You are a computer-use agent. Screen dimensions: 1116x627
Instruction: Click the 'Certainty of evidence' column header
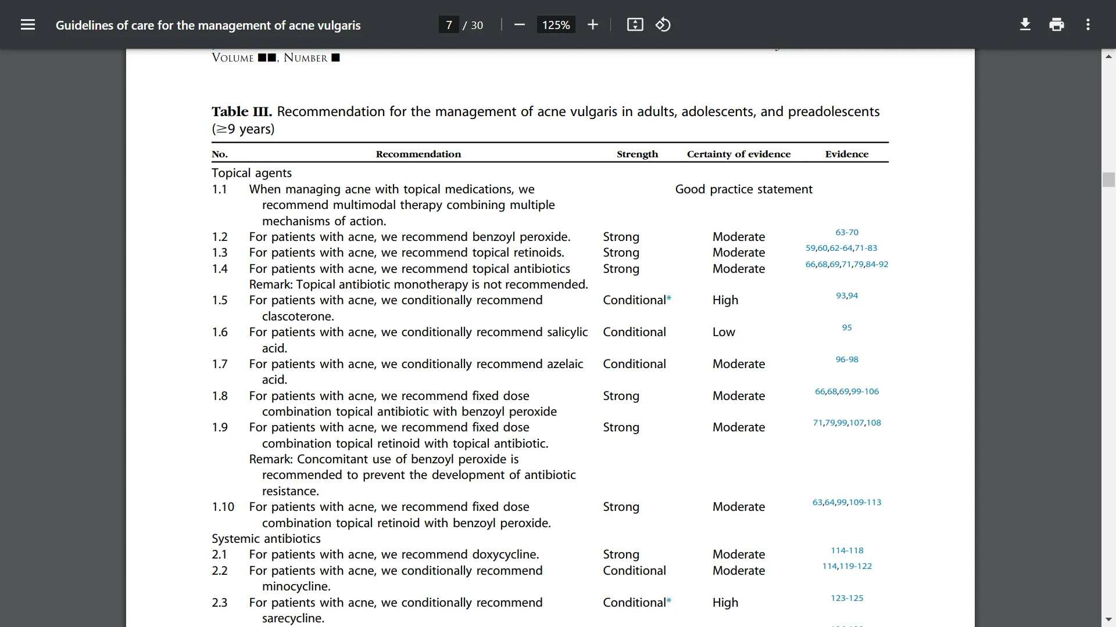(x=739, y=154)
